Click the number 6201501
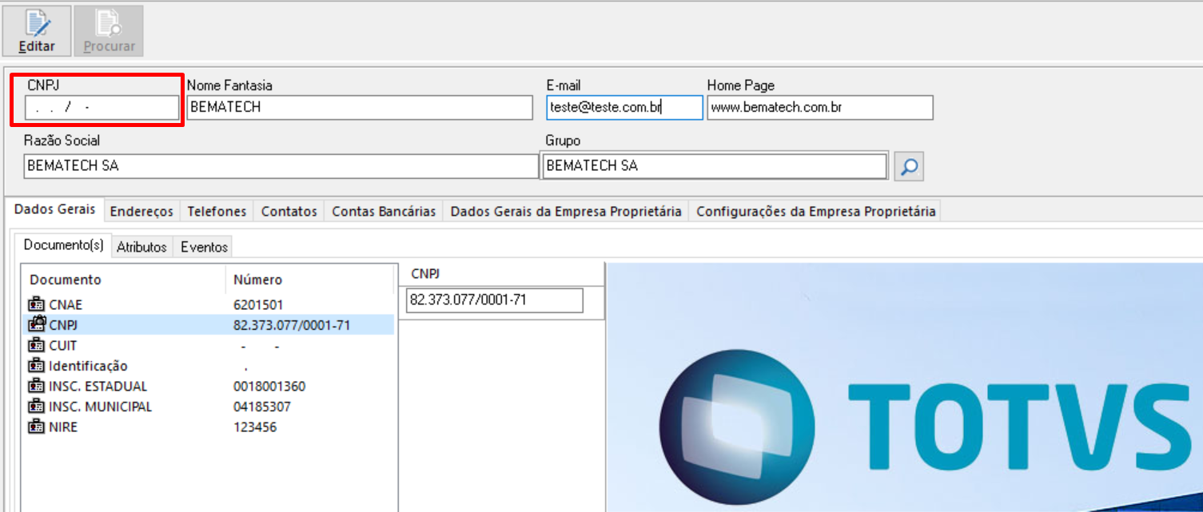The height and width of the screenshot is (512, 1203). coord(258,305)
